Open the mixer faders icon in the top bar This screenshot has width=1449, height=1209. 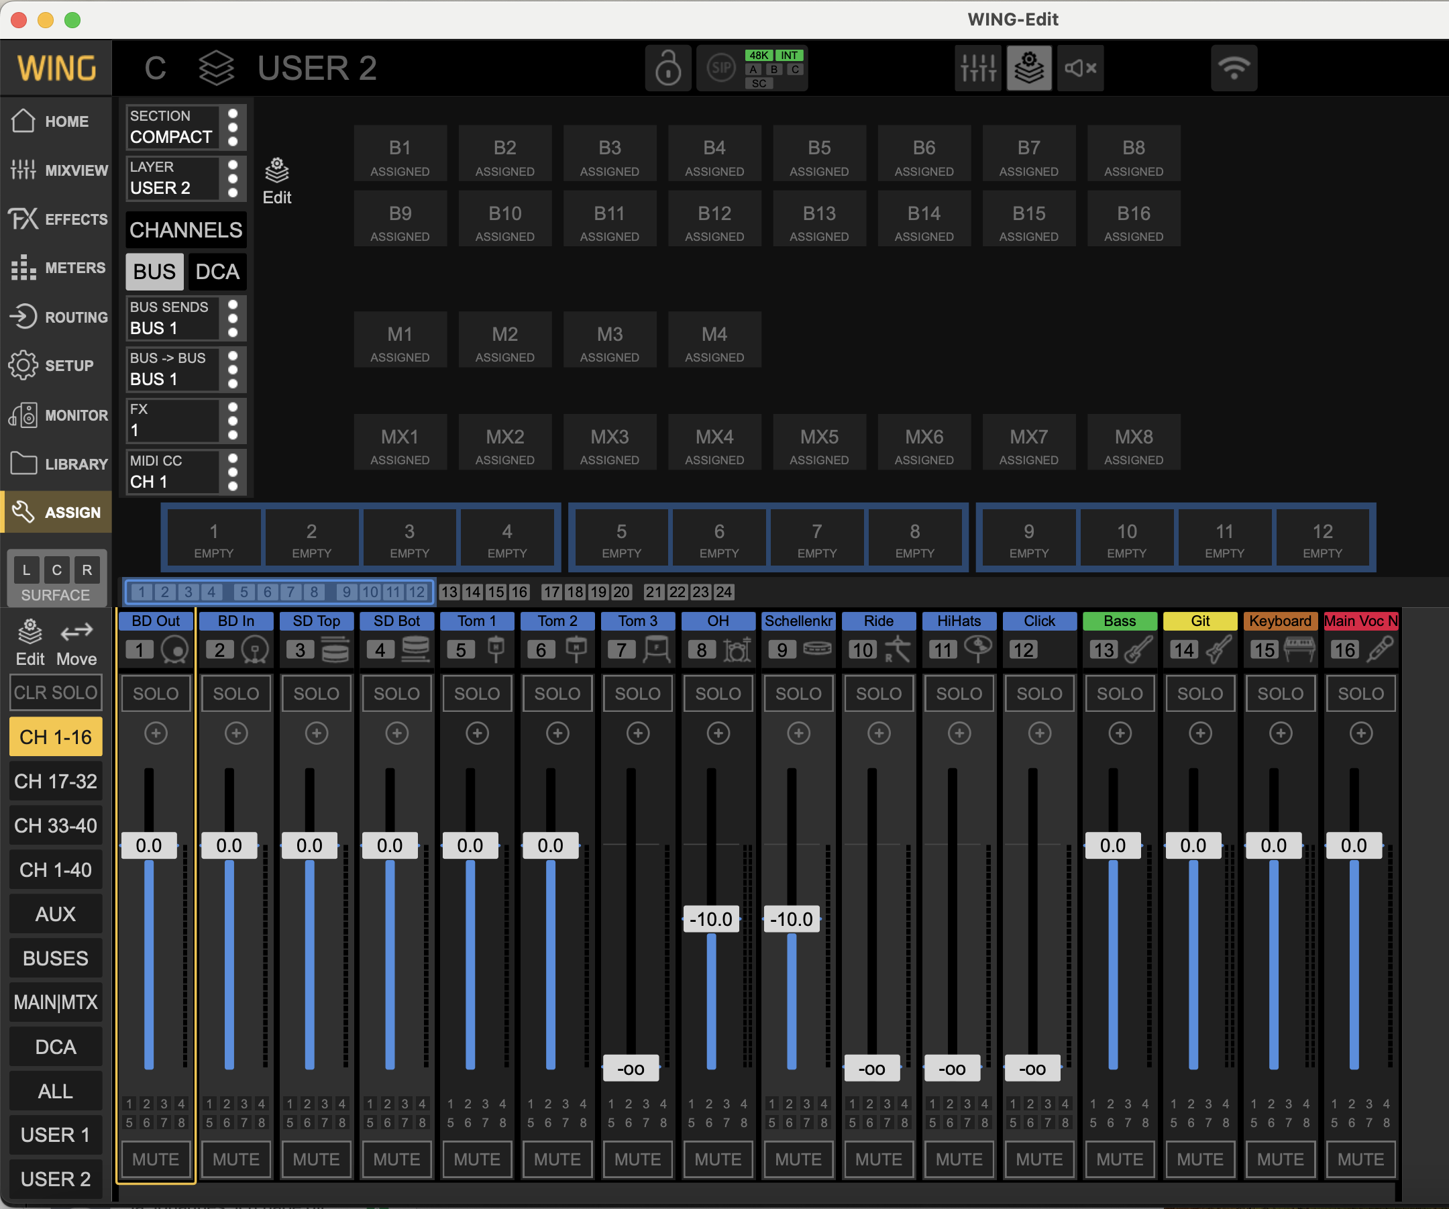click(x=977, y=68)
